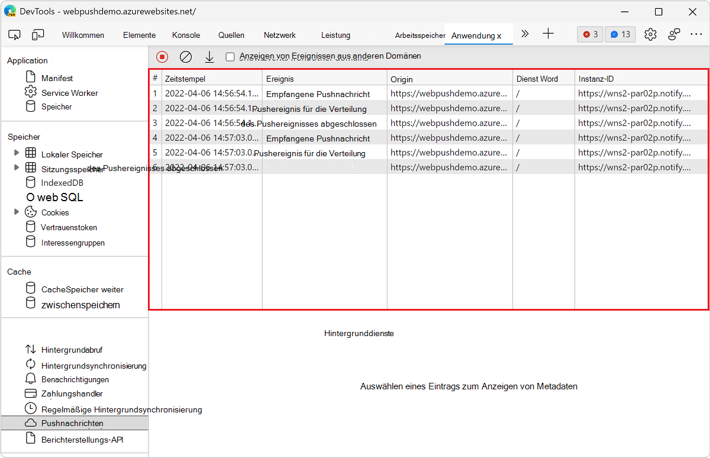Expand the Cookies tree node
Viewport: 710px width, 458px height.
[17, 212]
